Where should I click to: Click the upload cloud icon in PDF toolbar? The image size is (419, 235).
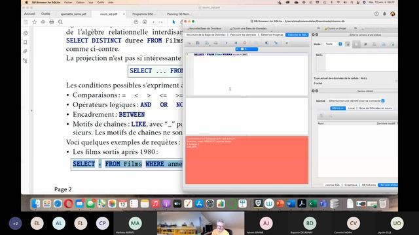point(43,22)
